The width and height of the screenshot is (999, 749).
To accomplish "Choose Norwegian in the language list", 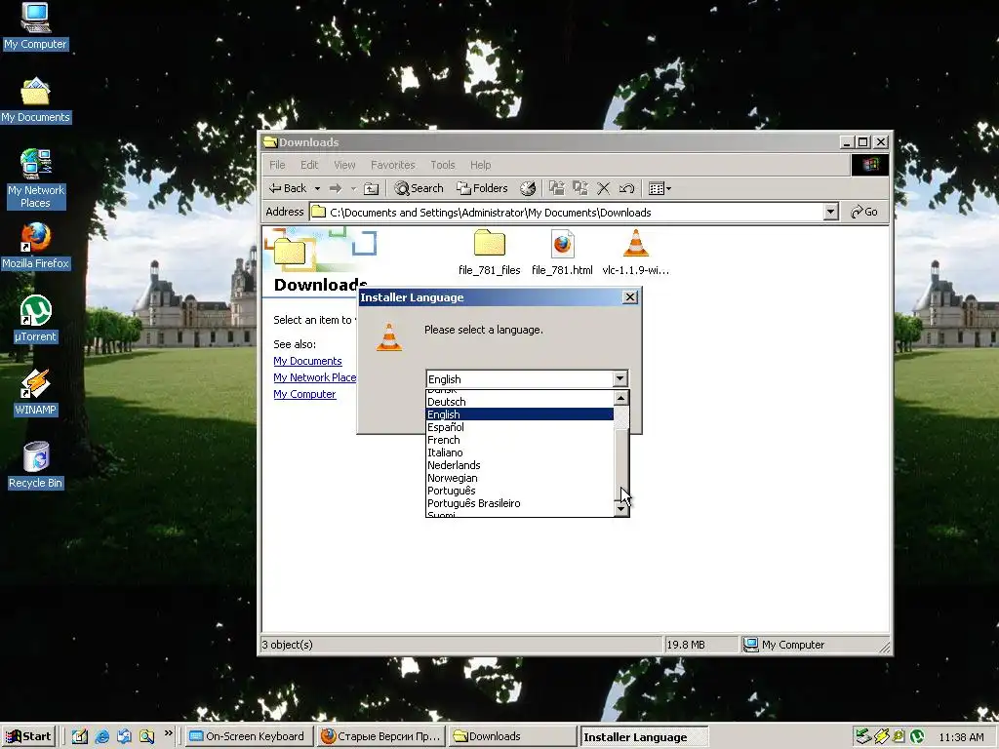I will click(x=519, y=478).
